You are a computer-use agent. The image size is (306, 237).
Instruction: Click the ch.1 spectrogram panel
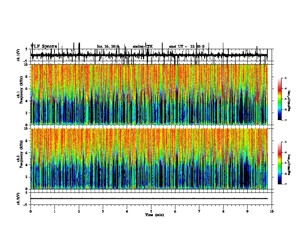point(149,94)
